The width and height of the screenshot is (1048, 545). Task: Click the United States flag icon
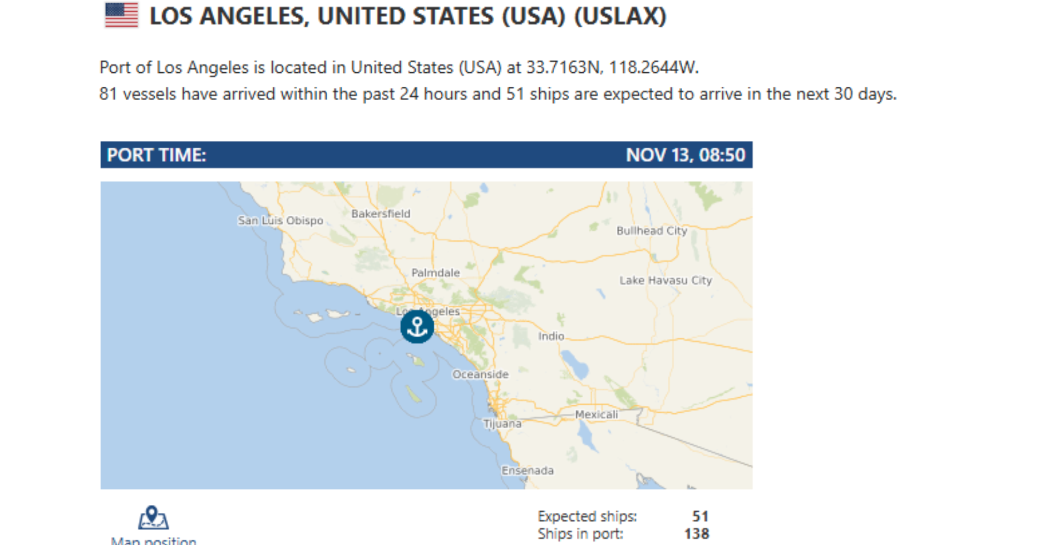click(x=122, y=15)
